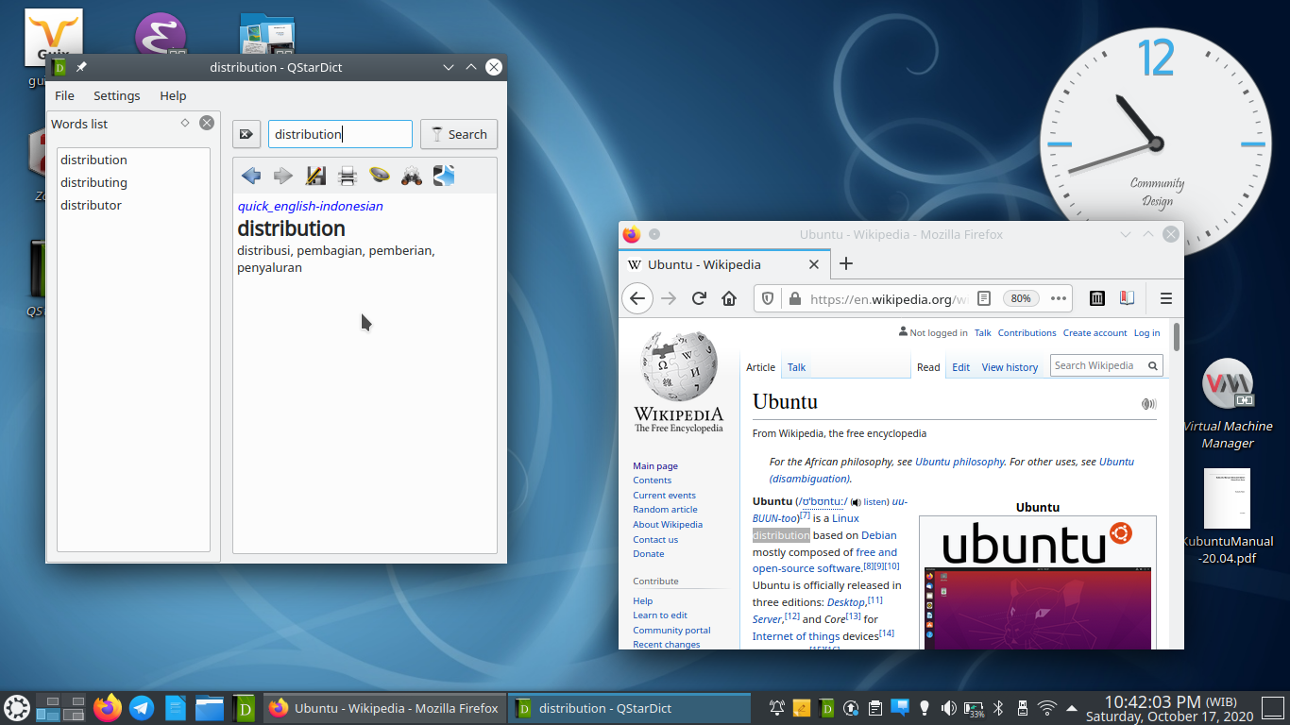1290x725 pixels.
Task: Click the Firefox page vertical scrollbar
Action: click(x=1177, y=337)
